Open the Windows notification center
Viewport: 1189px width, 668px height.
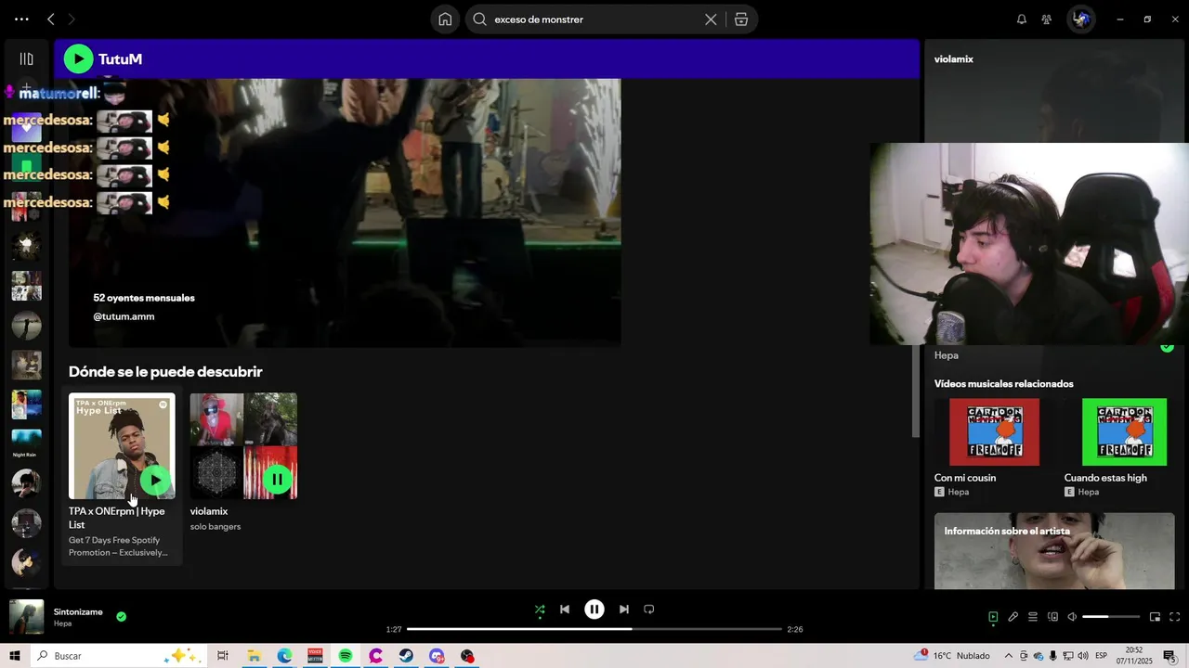tap(1169, 656)
